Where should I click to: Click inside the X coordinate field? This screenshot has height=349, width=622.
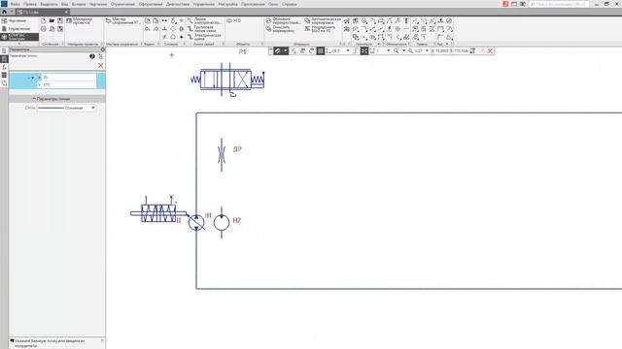tap(68, 78)
